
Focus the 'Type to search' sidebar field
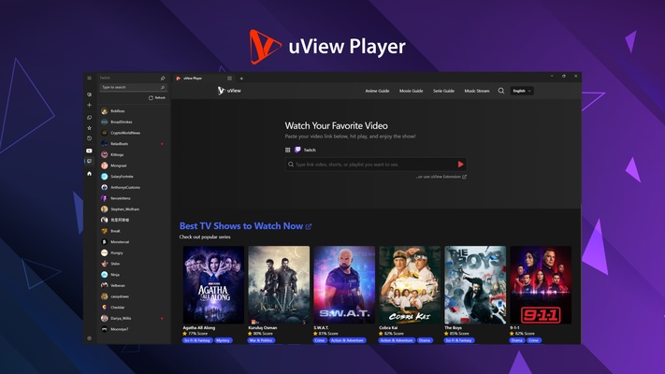pos(133,87)
